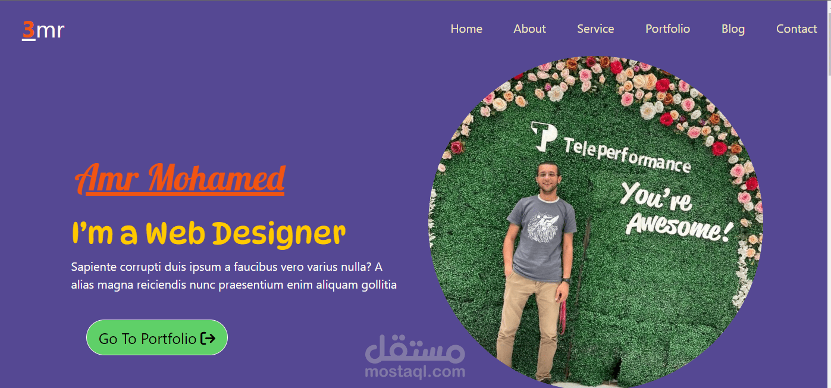
Task: Visit the Blog nav item
Action: click(733, 29)
